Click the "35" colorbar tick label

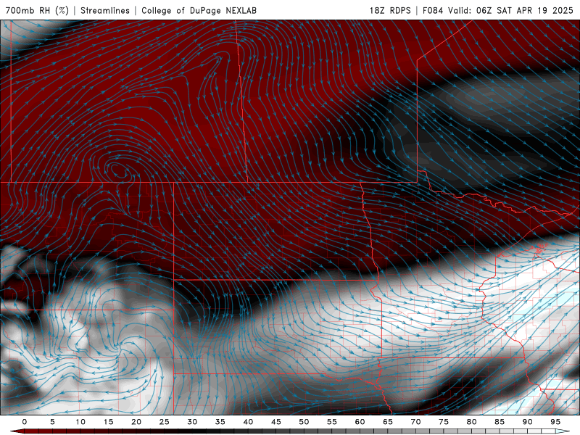220,422
